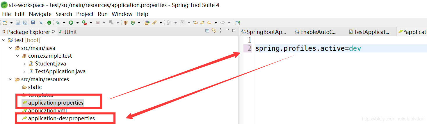The image size is (427, 124).
Task: Open the terminal console toolbar icon
Action: 33,22
